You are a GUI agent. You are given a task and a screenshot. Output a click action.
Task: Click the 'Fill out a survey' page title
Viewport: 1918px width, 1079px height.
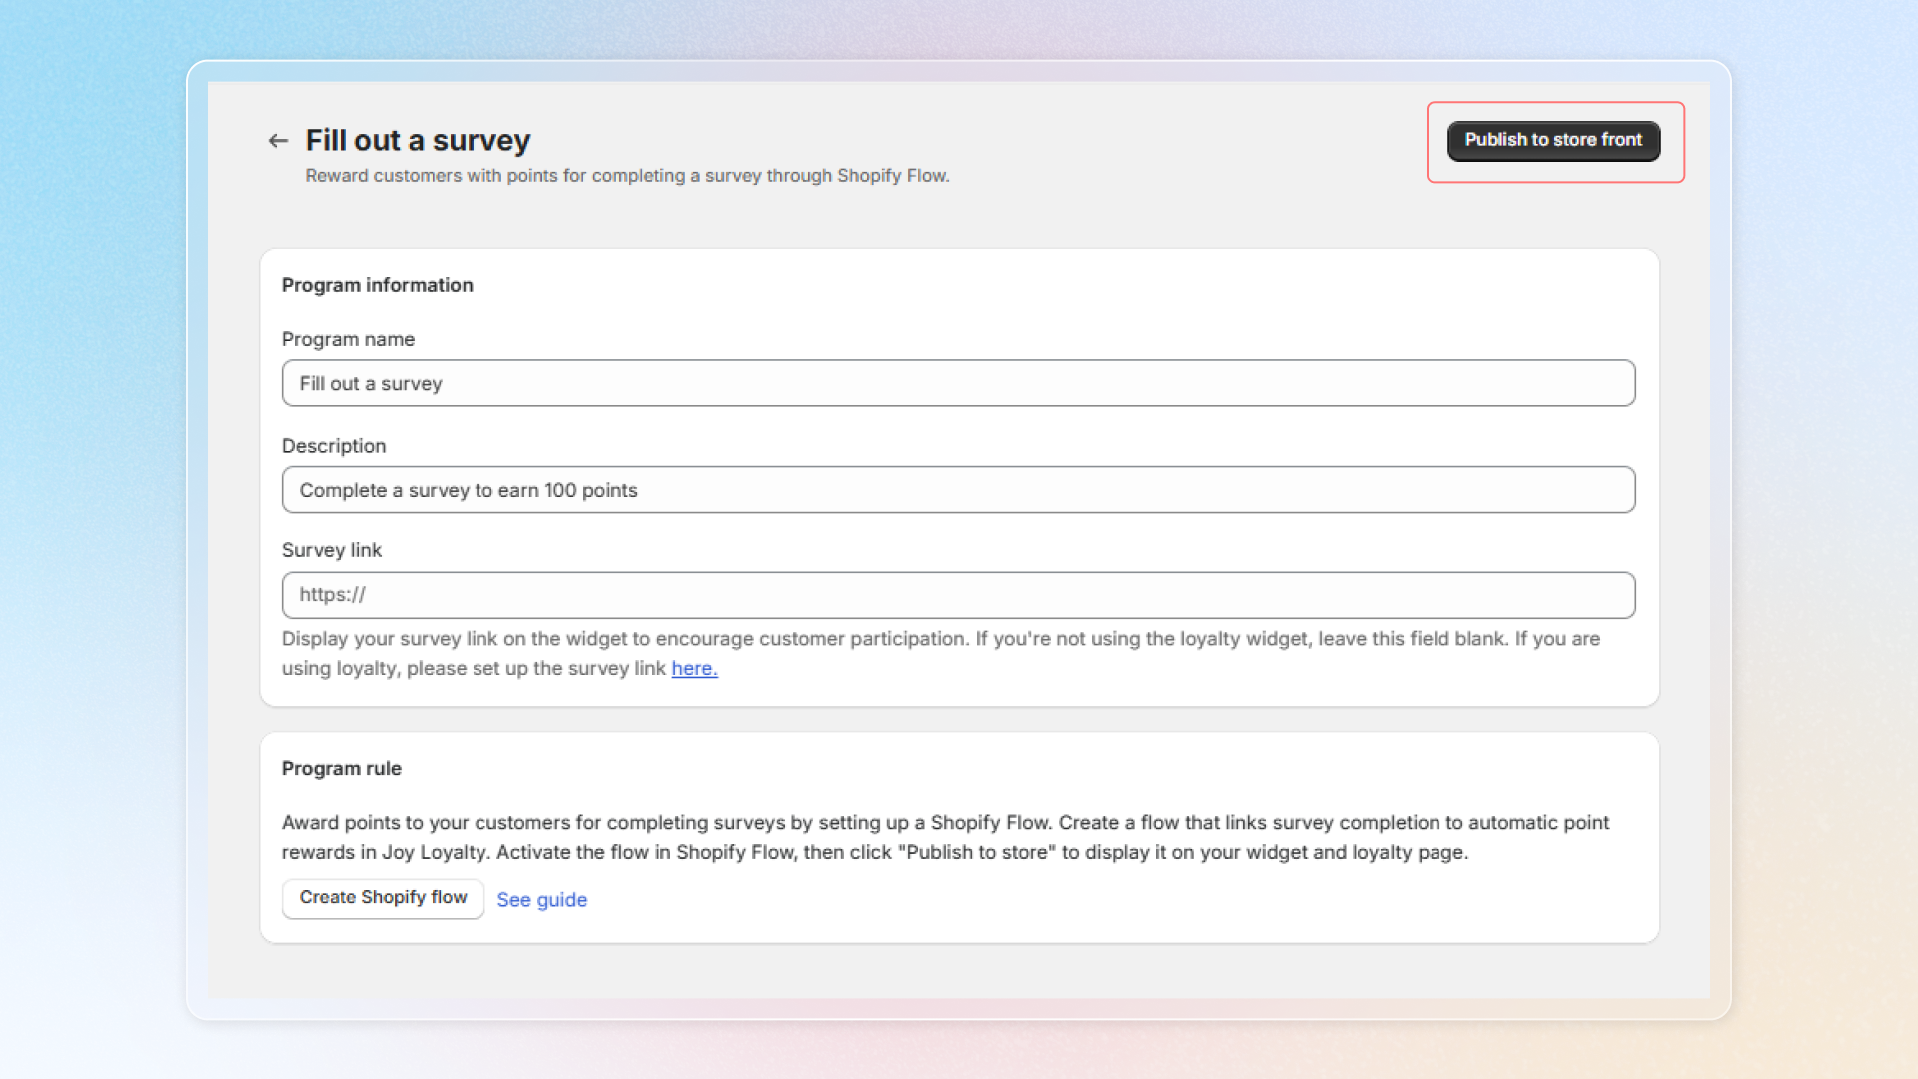[x=418, y=140]
